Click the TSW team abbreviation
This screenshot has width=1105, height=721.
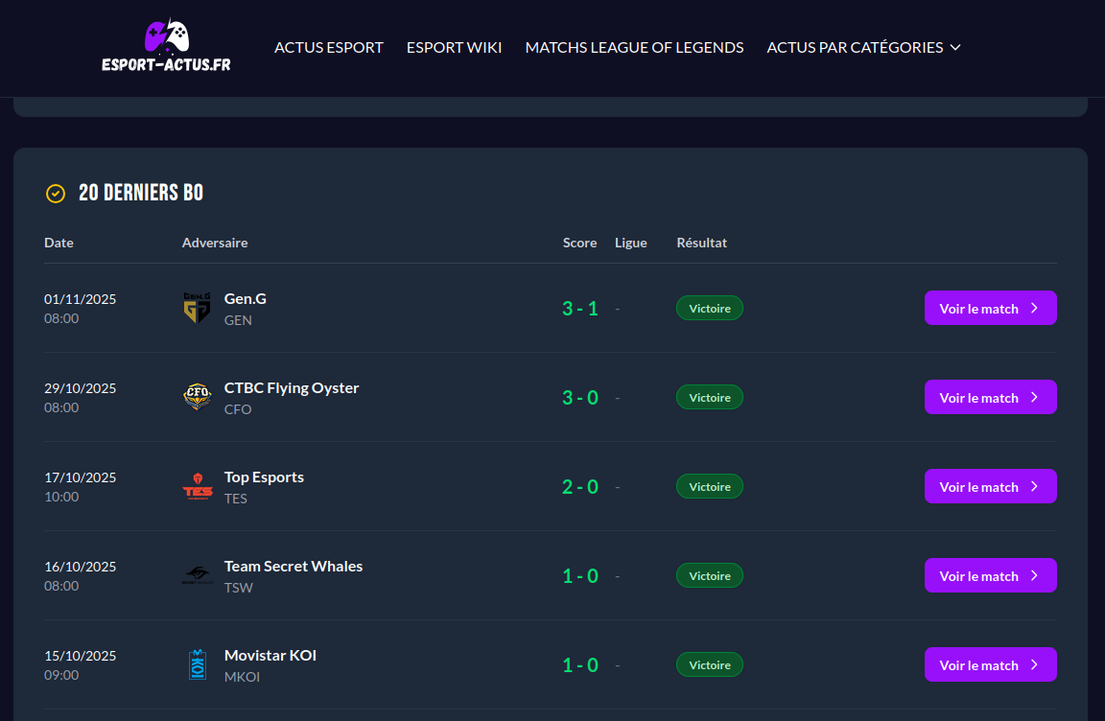(238, 587)
